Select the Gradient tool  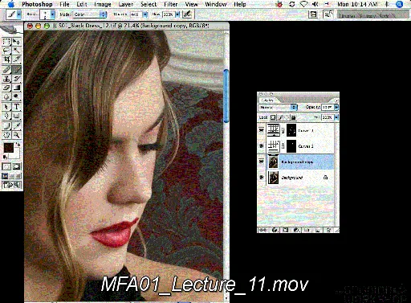tap(16, 88)
